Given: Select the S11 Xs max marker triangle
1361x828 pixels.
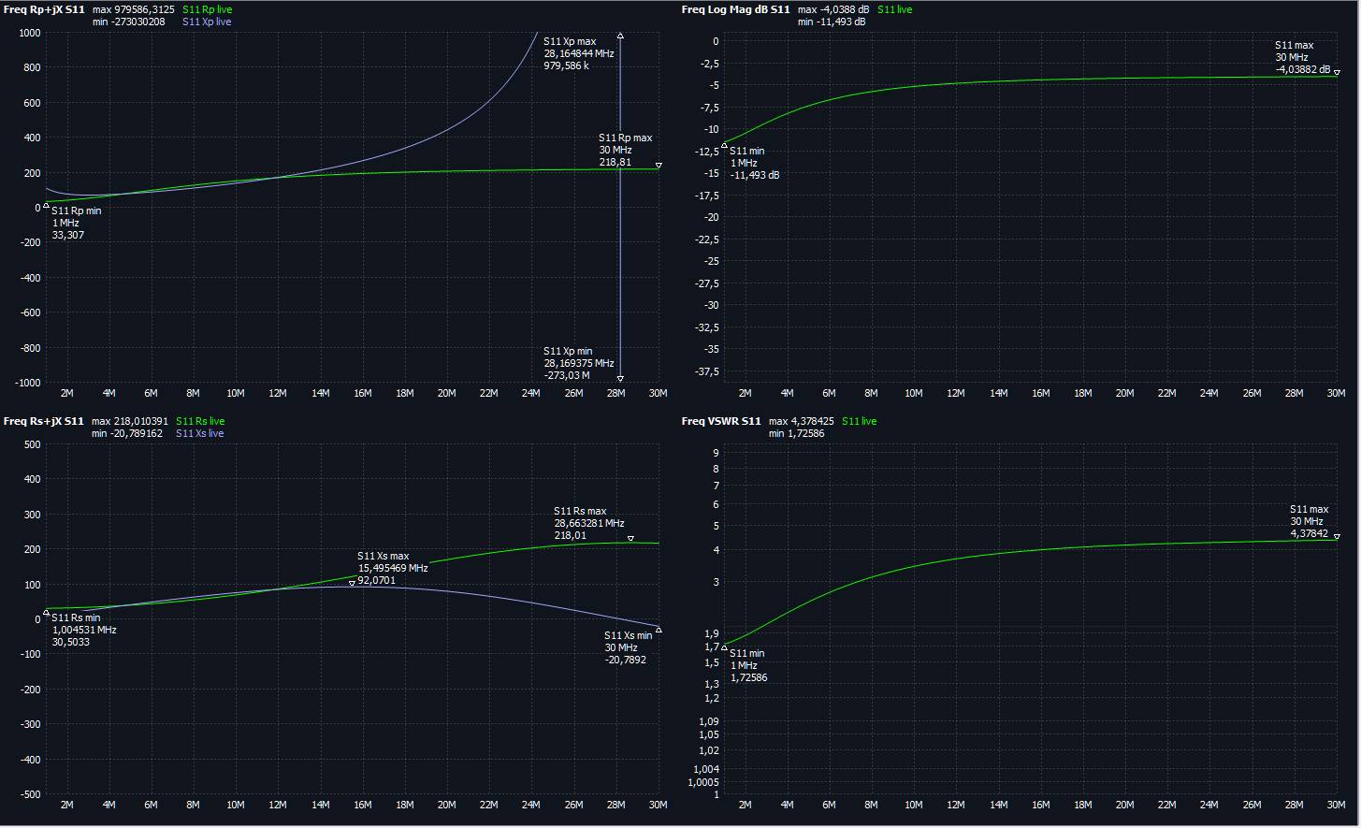Looking at the screenshot, I should pos(352,583).
